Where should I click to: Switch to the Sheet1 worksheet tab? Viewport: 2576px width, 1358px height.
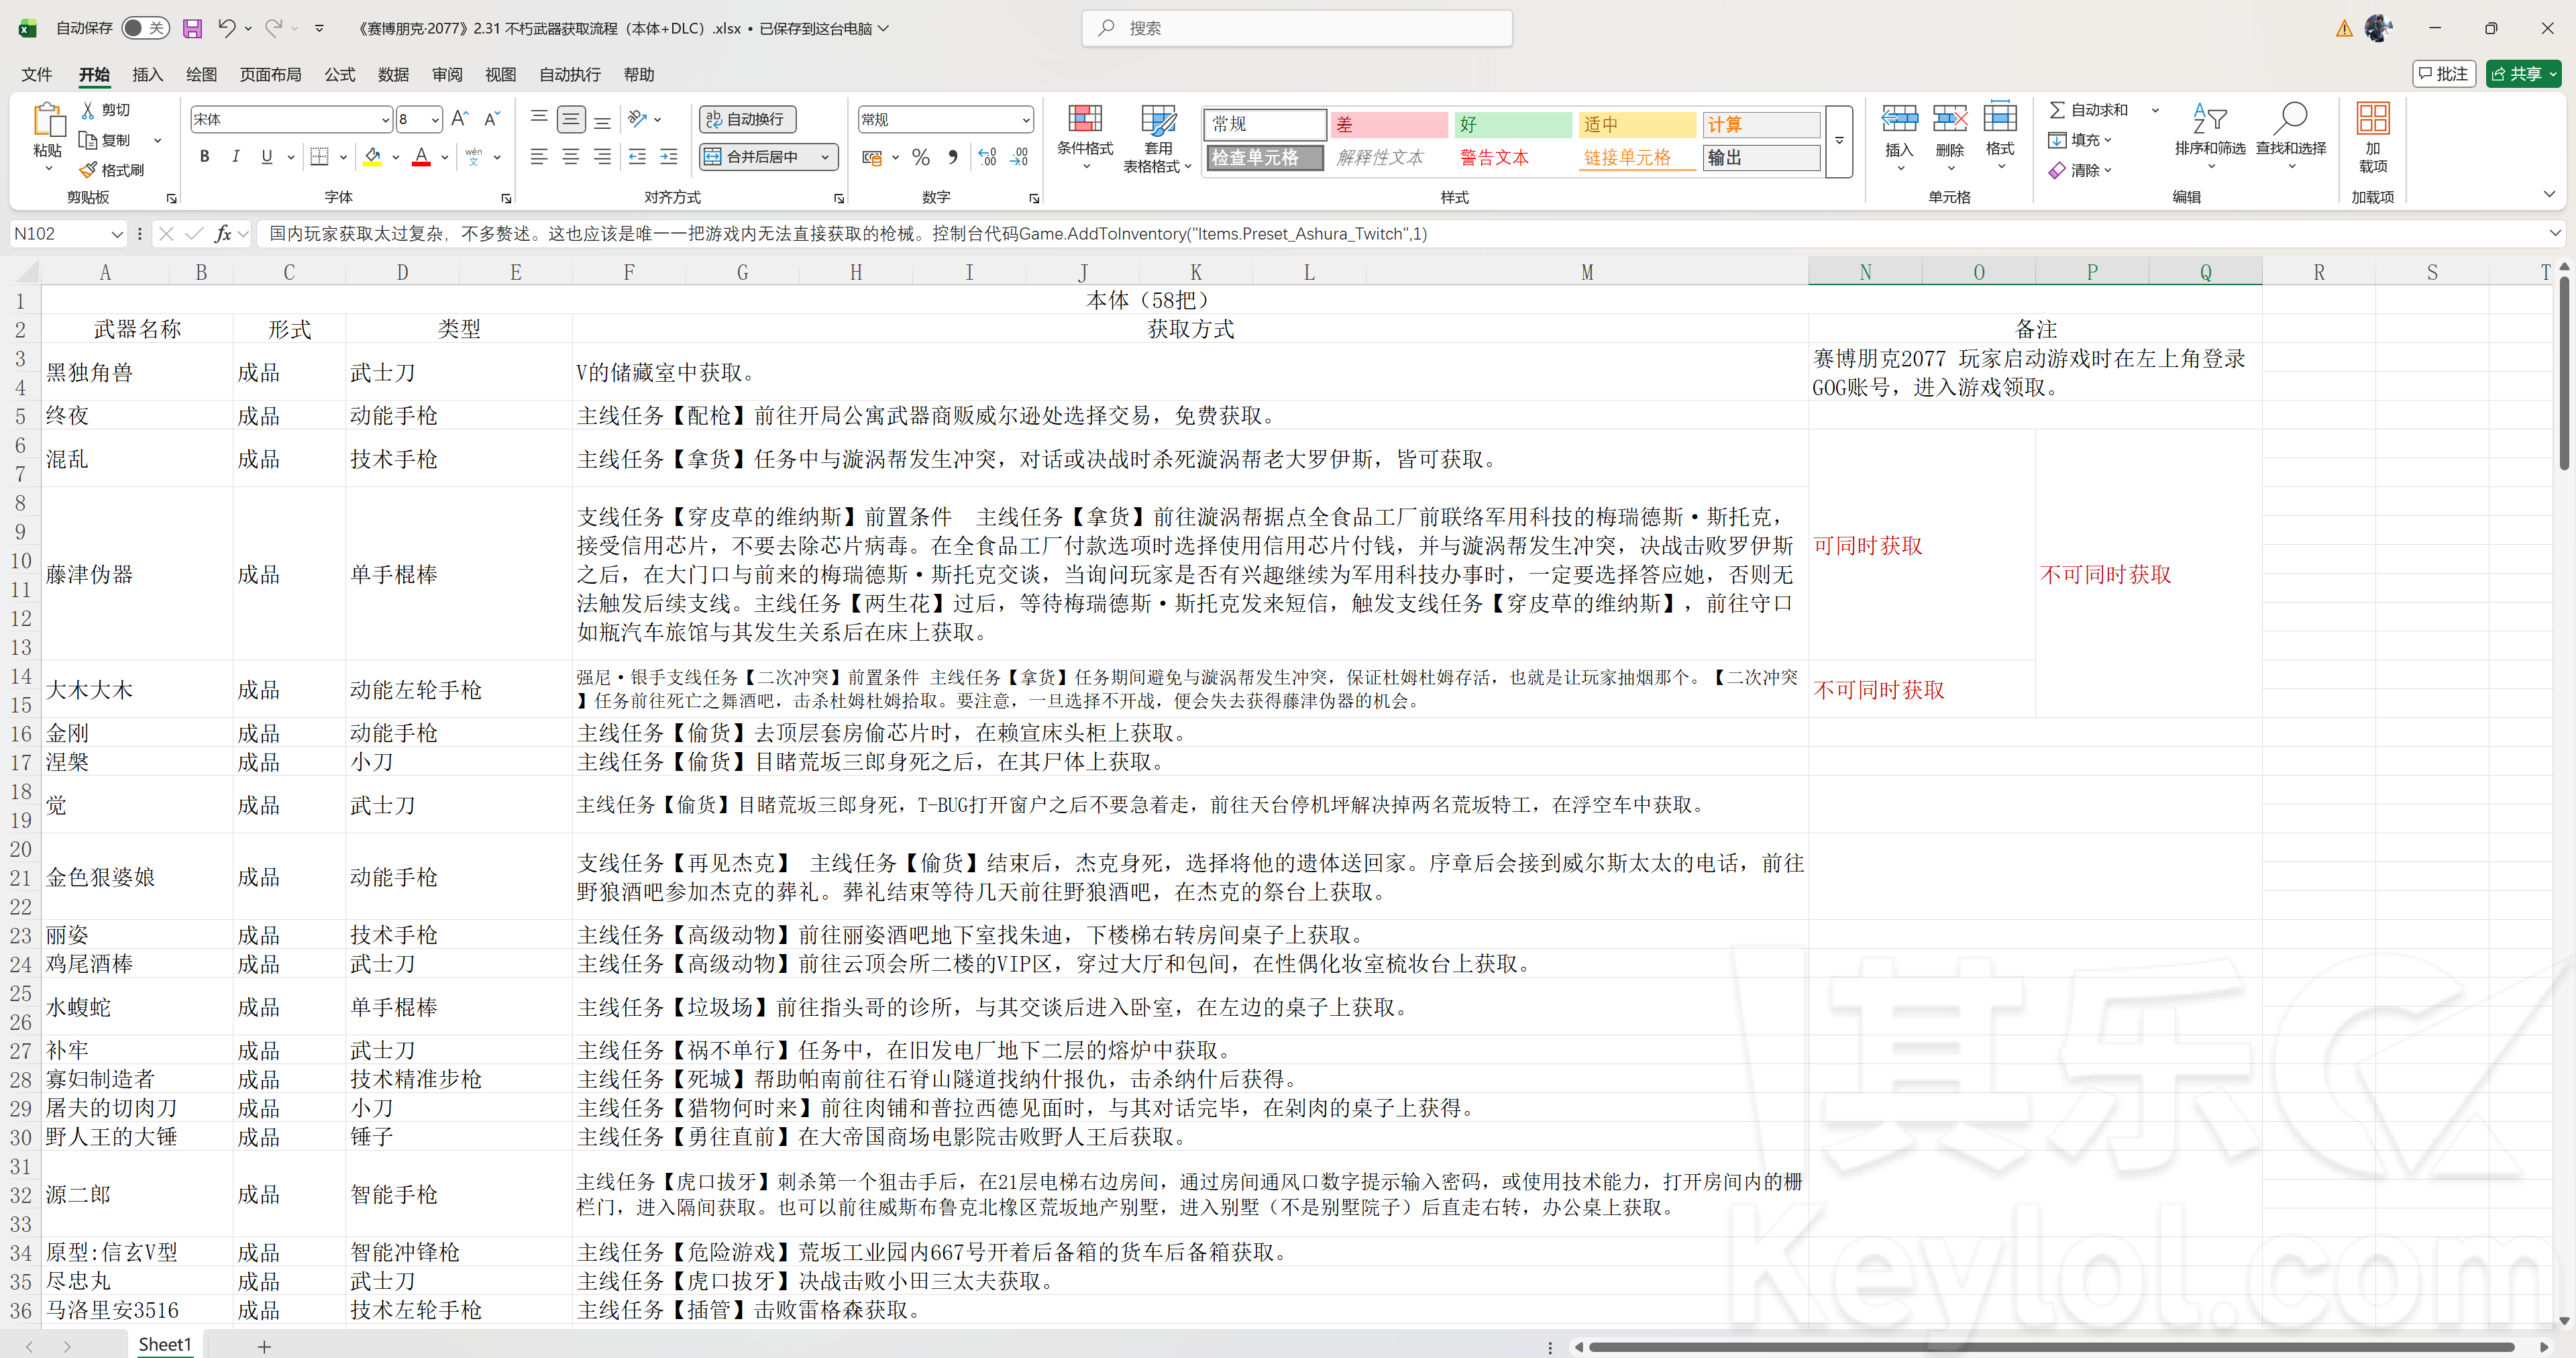(164, 1344)
